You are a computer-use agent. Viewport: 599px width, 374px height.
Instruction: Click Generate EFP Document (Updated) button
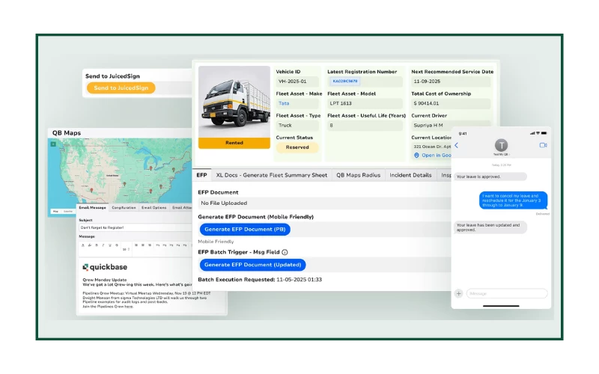[252, 265]
